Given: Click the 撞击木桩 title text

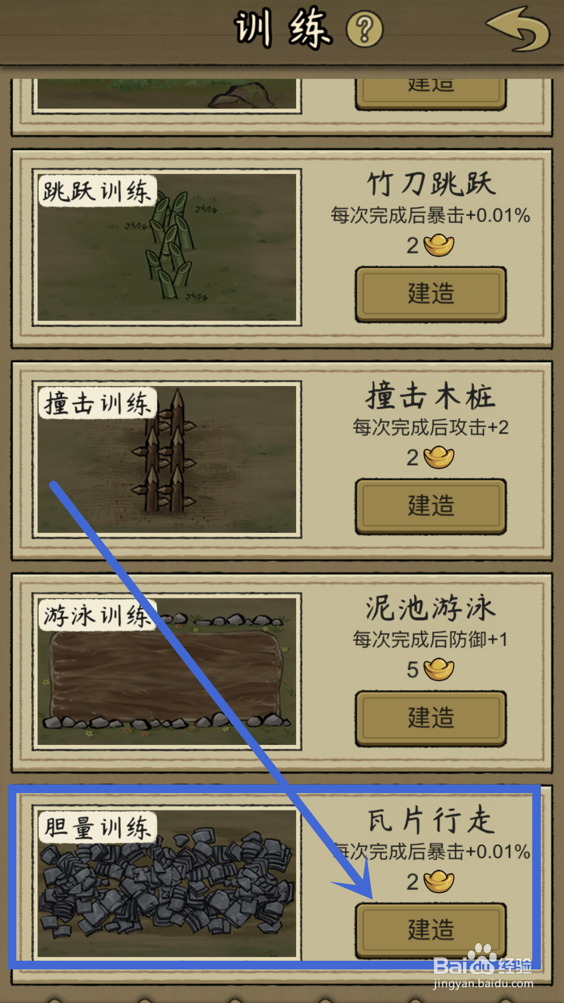Looking at the screenshot, I should (430, 396).
